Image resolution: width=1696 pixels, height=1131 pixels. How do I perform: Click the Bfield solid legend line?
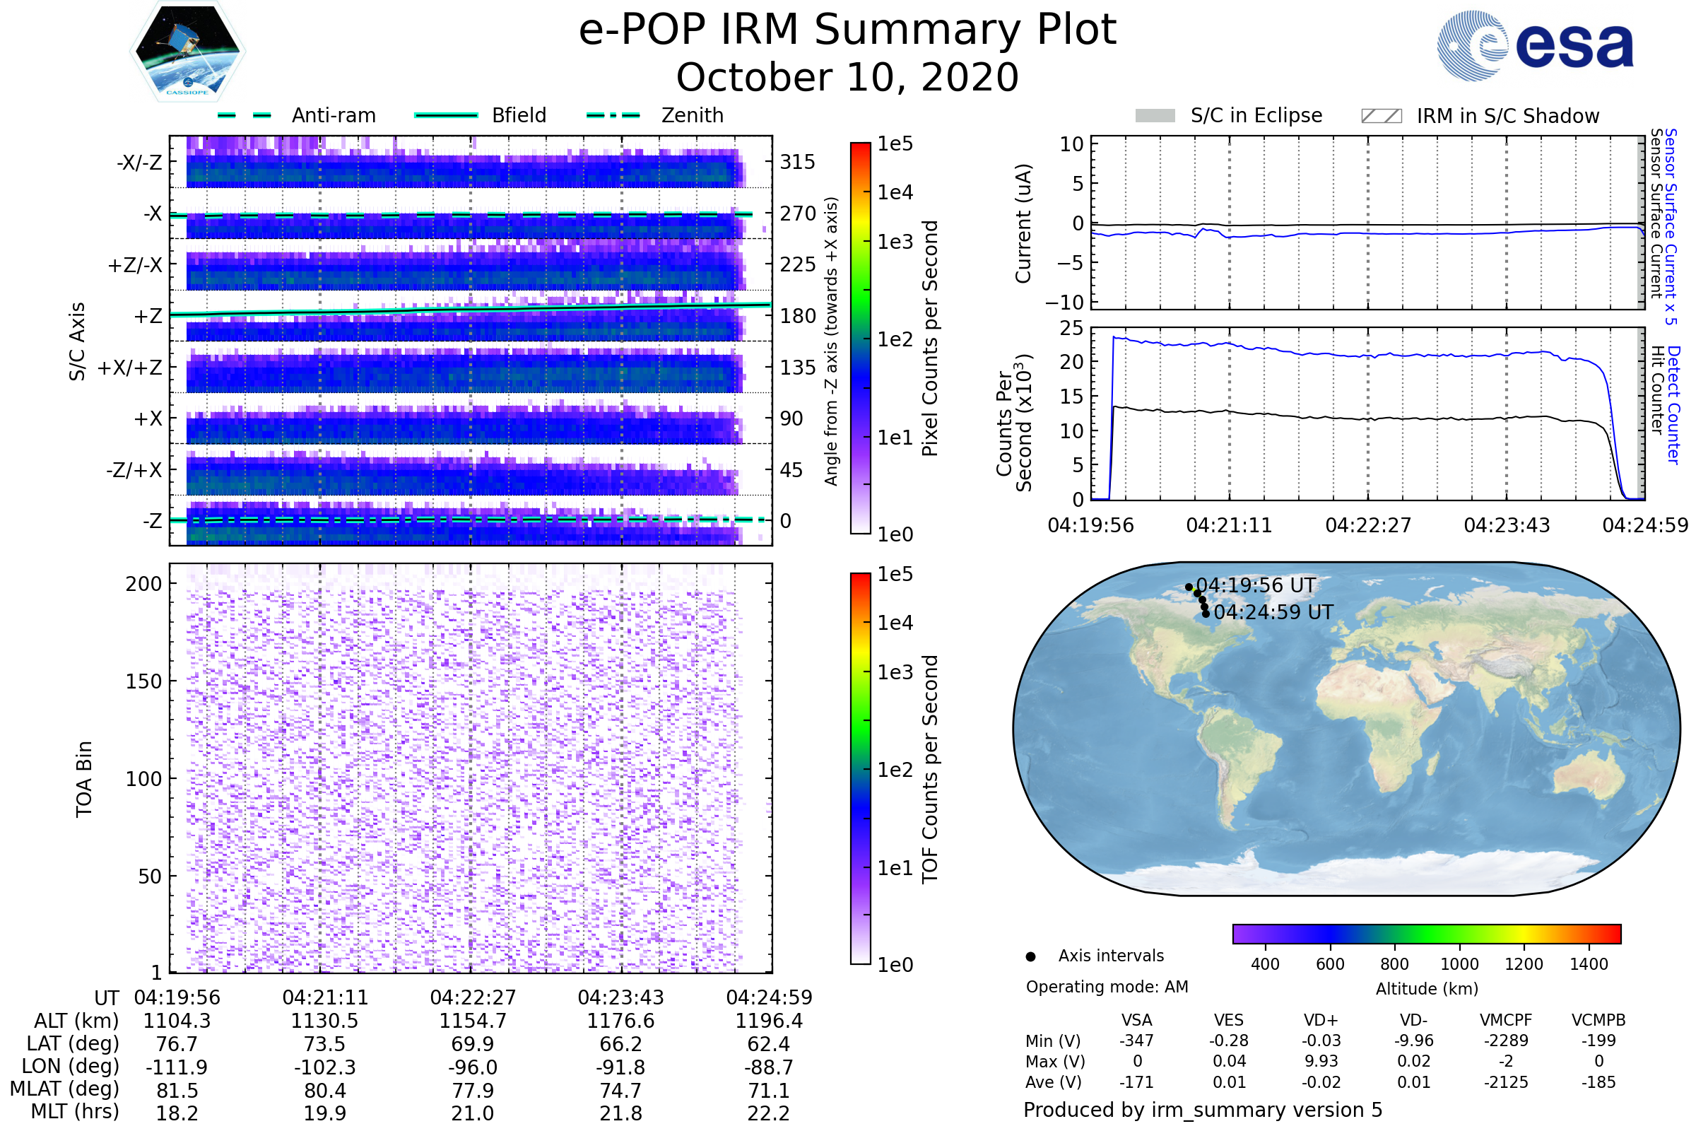tap(446, 115)
